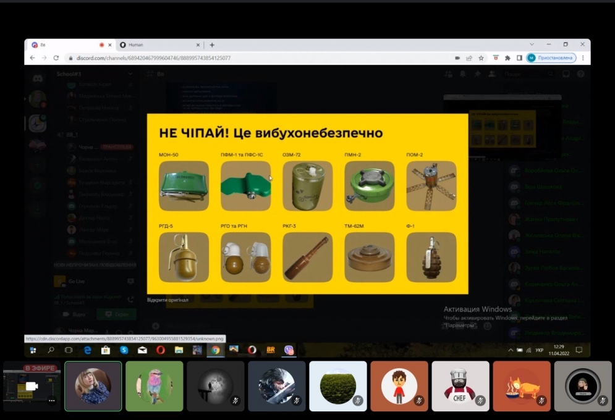This screenshot has width=615, height=420.
Task: Click the discord.com address bar
Action: (x=259, y=58)
